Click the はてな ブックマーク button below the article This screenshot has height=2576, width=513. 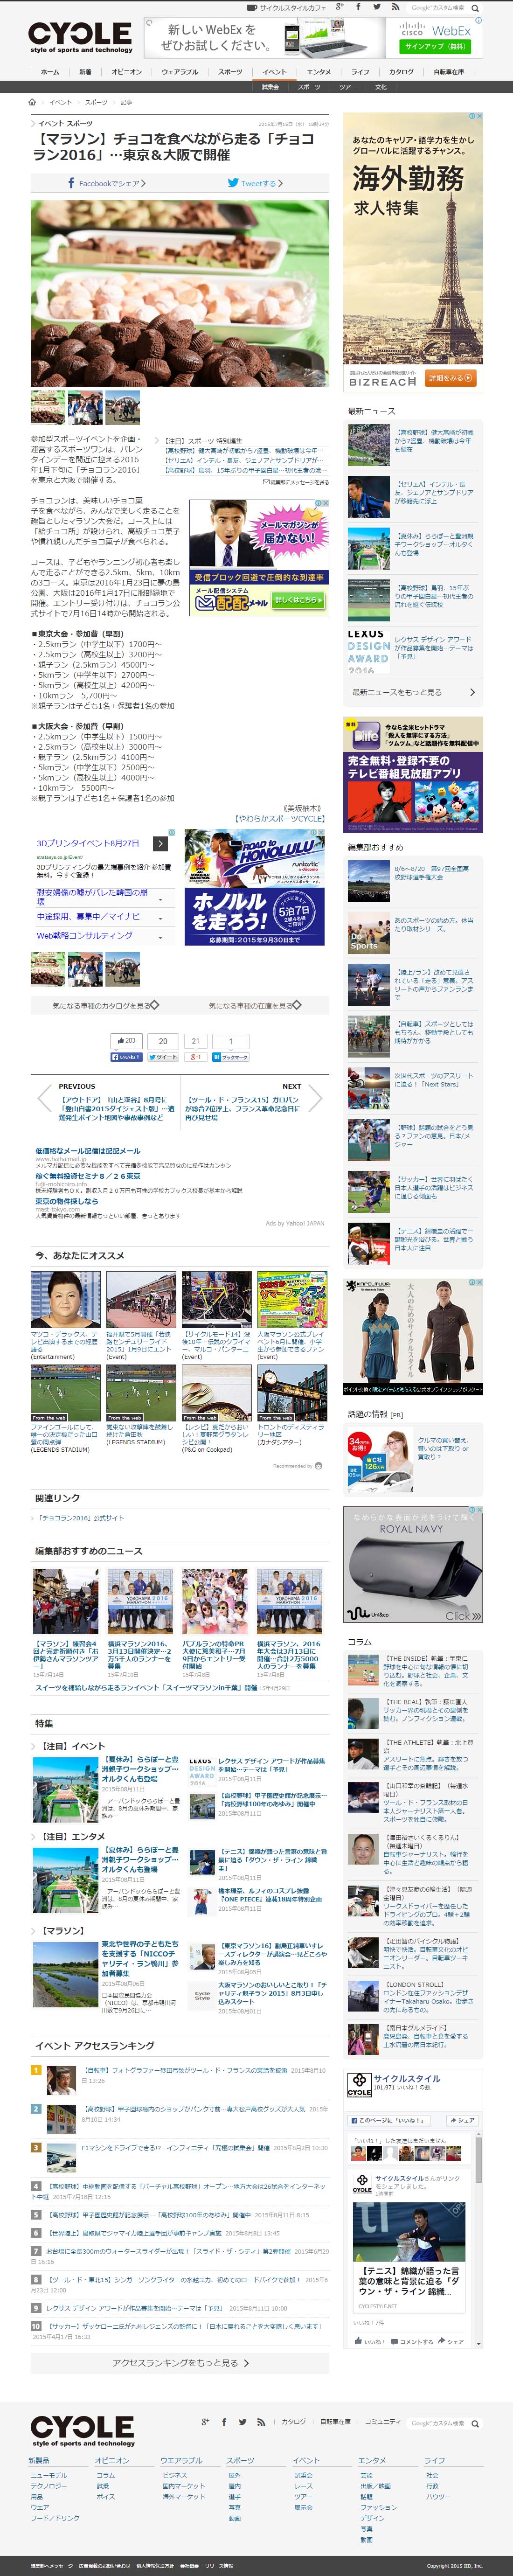(x=231, y=1057)
